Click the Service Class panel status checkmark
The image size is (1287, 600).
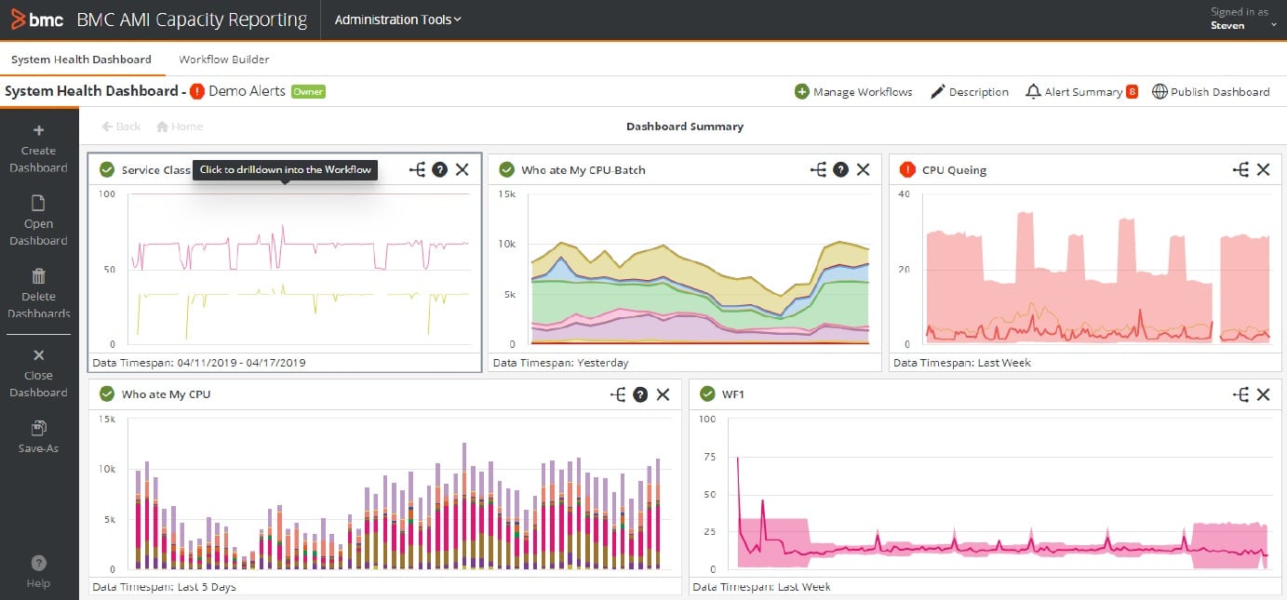pyautogui.click(x=107, y=169)
